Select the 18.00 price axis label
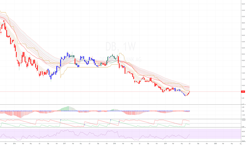Image resolution: width=246 pixels, height=145 pixels. point(243,60)
